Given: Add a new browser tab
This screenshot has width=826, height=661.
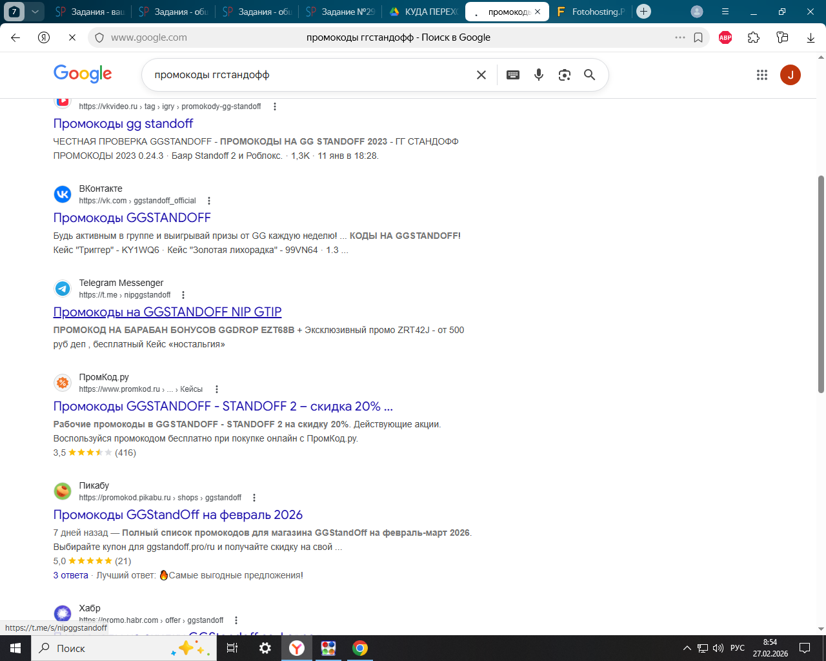Looking at the screenshot, I should coord(643,12).
